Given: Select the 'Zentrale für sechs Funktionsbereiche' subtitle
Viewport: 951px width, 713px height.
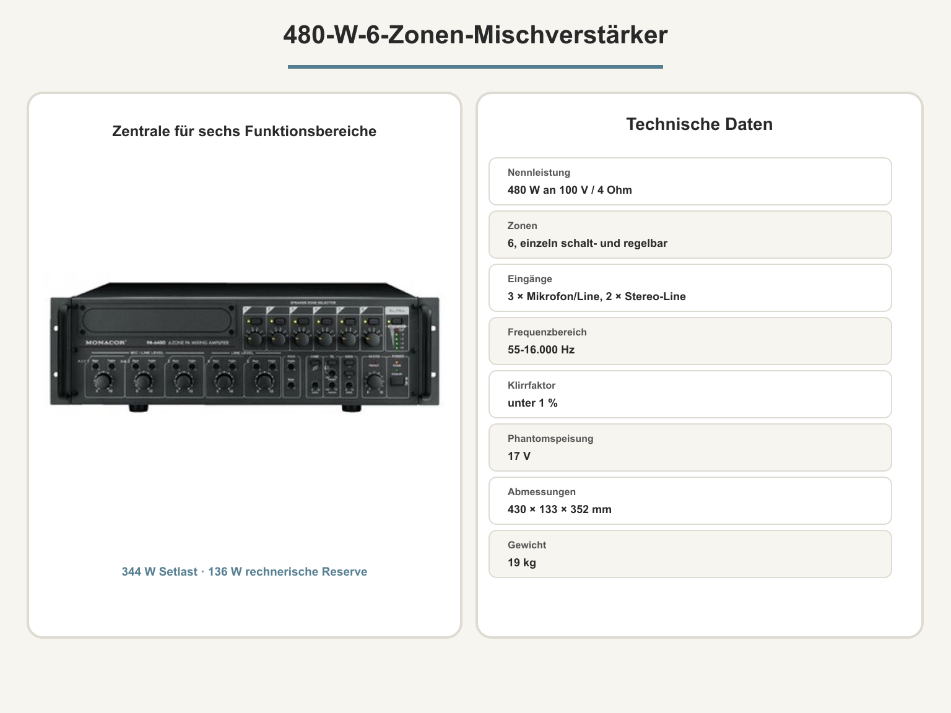Looking at the screenshot, I should [245, 131].
